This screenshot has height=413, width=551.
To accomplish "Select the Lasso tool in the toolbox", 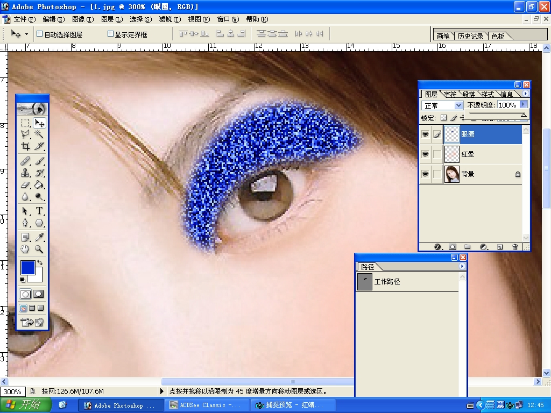I will click(25, 134).
